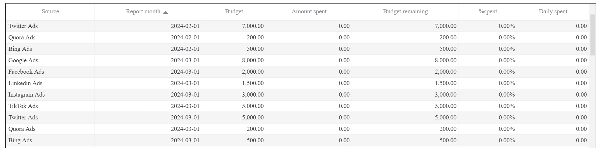Image resolution: width=602 pixels, height=148 pixels.
Task: Sort by the Amount spent header
Action: pos(309,11)
